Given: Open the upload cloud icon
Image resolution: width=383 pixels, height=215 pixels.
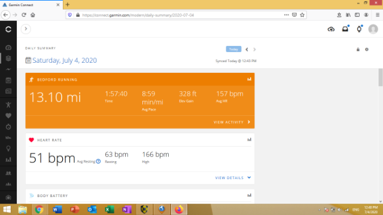Looking at the screenshot, I should pyautogui.click(x=331, y=29).
